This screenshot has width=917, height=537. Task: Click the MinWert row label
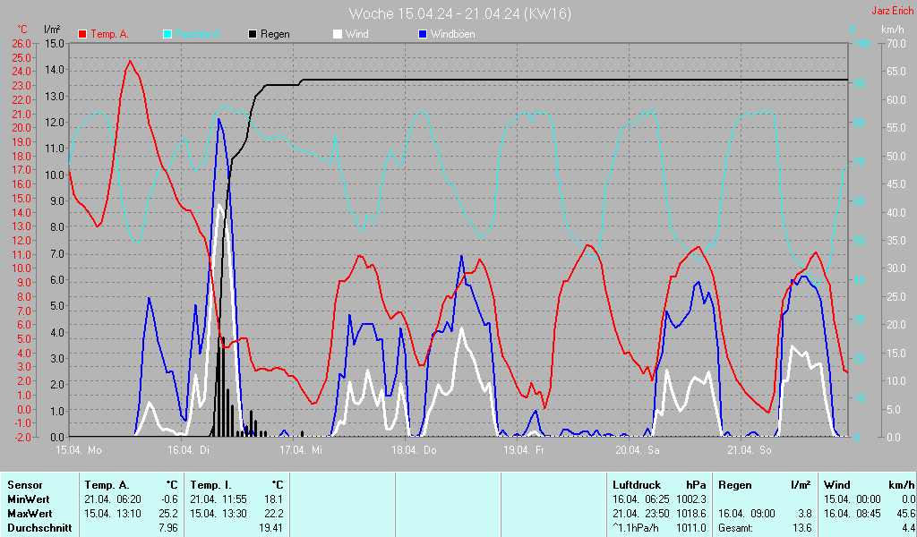29,499
